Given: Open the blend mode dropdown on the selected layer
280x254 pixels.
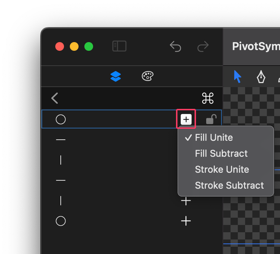Looking at the screenshot, I should [x=186, y=119].
